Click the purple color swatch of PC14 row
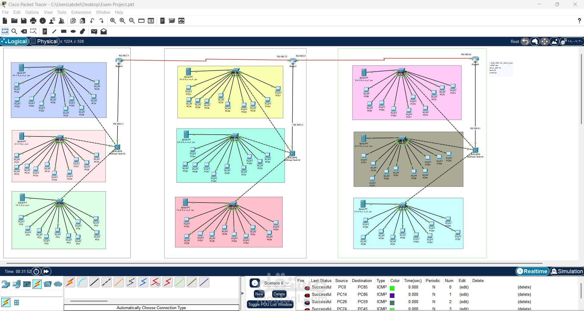The width and height of the screenshot is (584, 311). [x=392, y=295]
